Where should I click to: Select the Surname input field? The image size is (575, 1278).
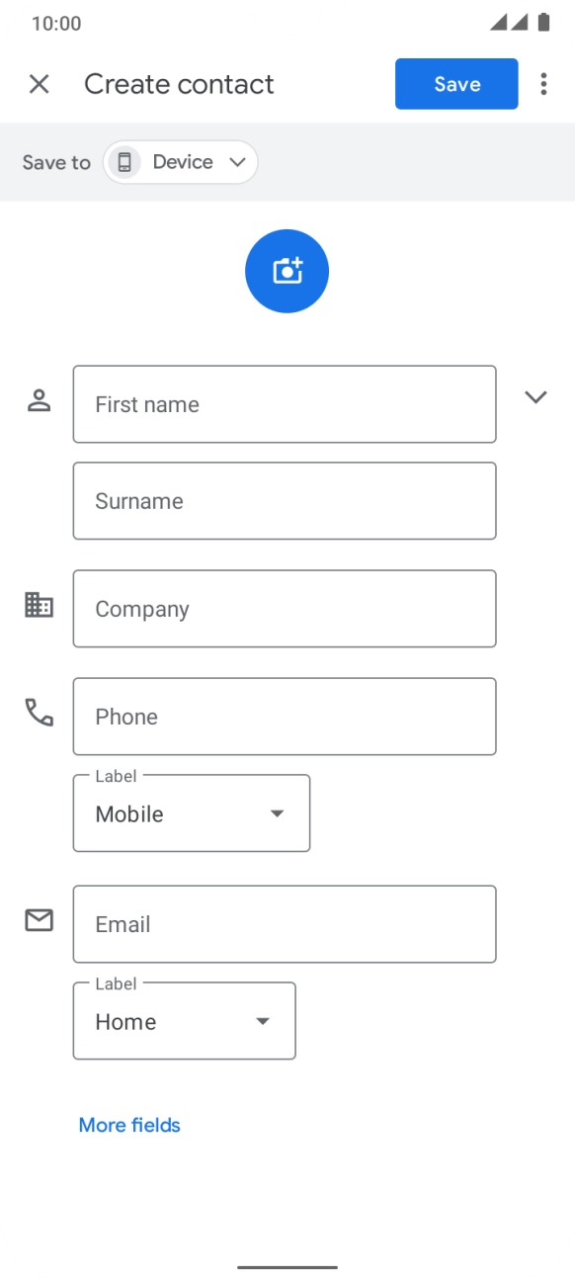pos(285,501)
